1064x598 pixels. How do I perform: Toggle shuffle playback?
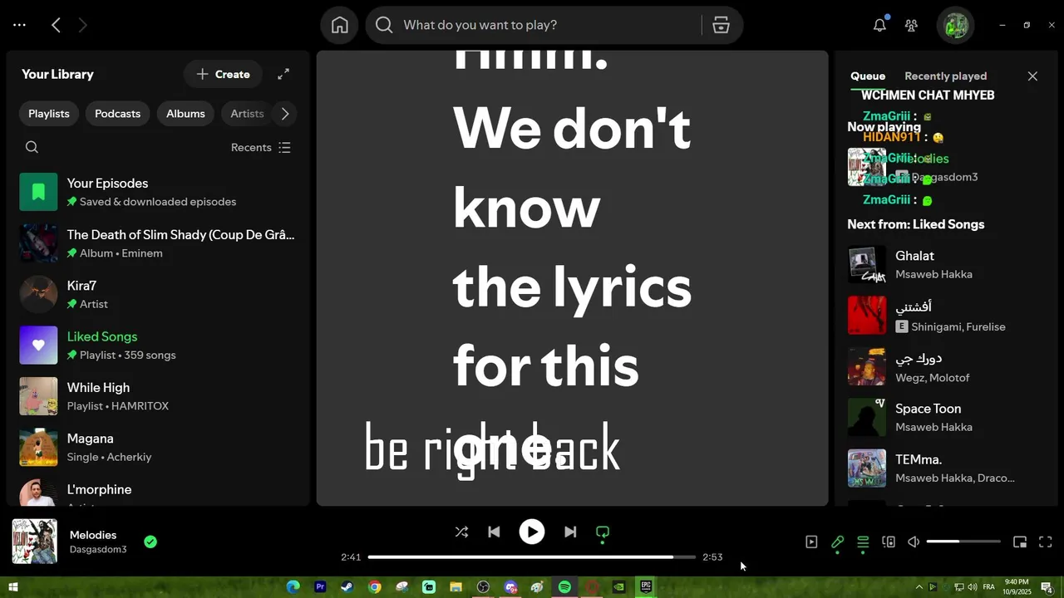(461, 532)
